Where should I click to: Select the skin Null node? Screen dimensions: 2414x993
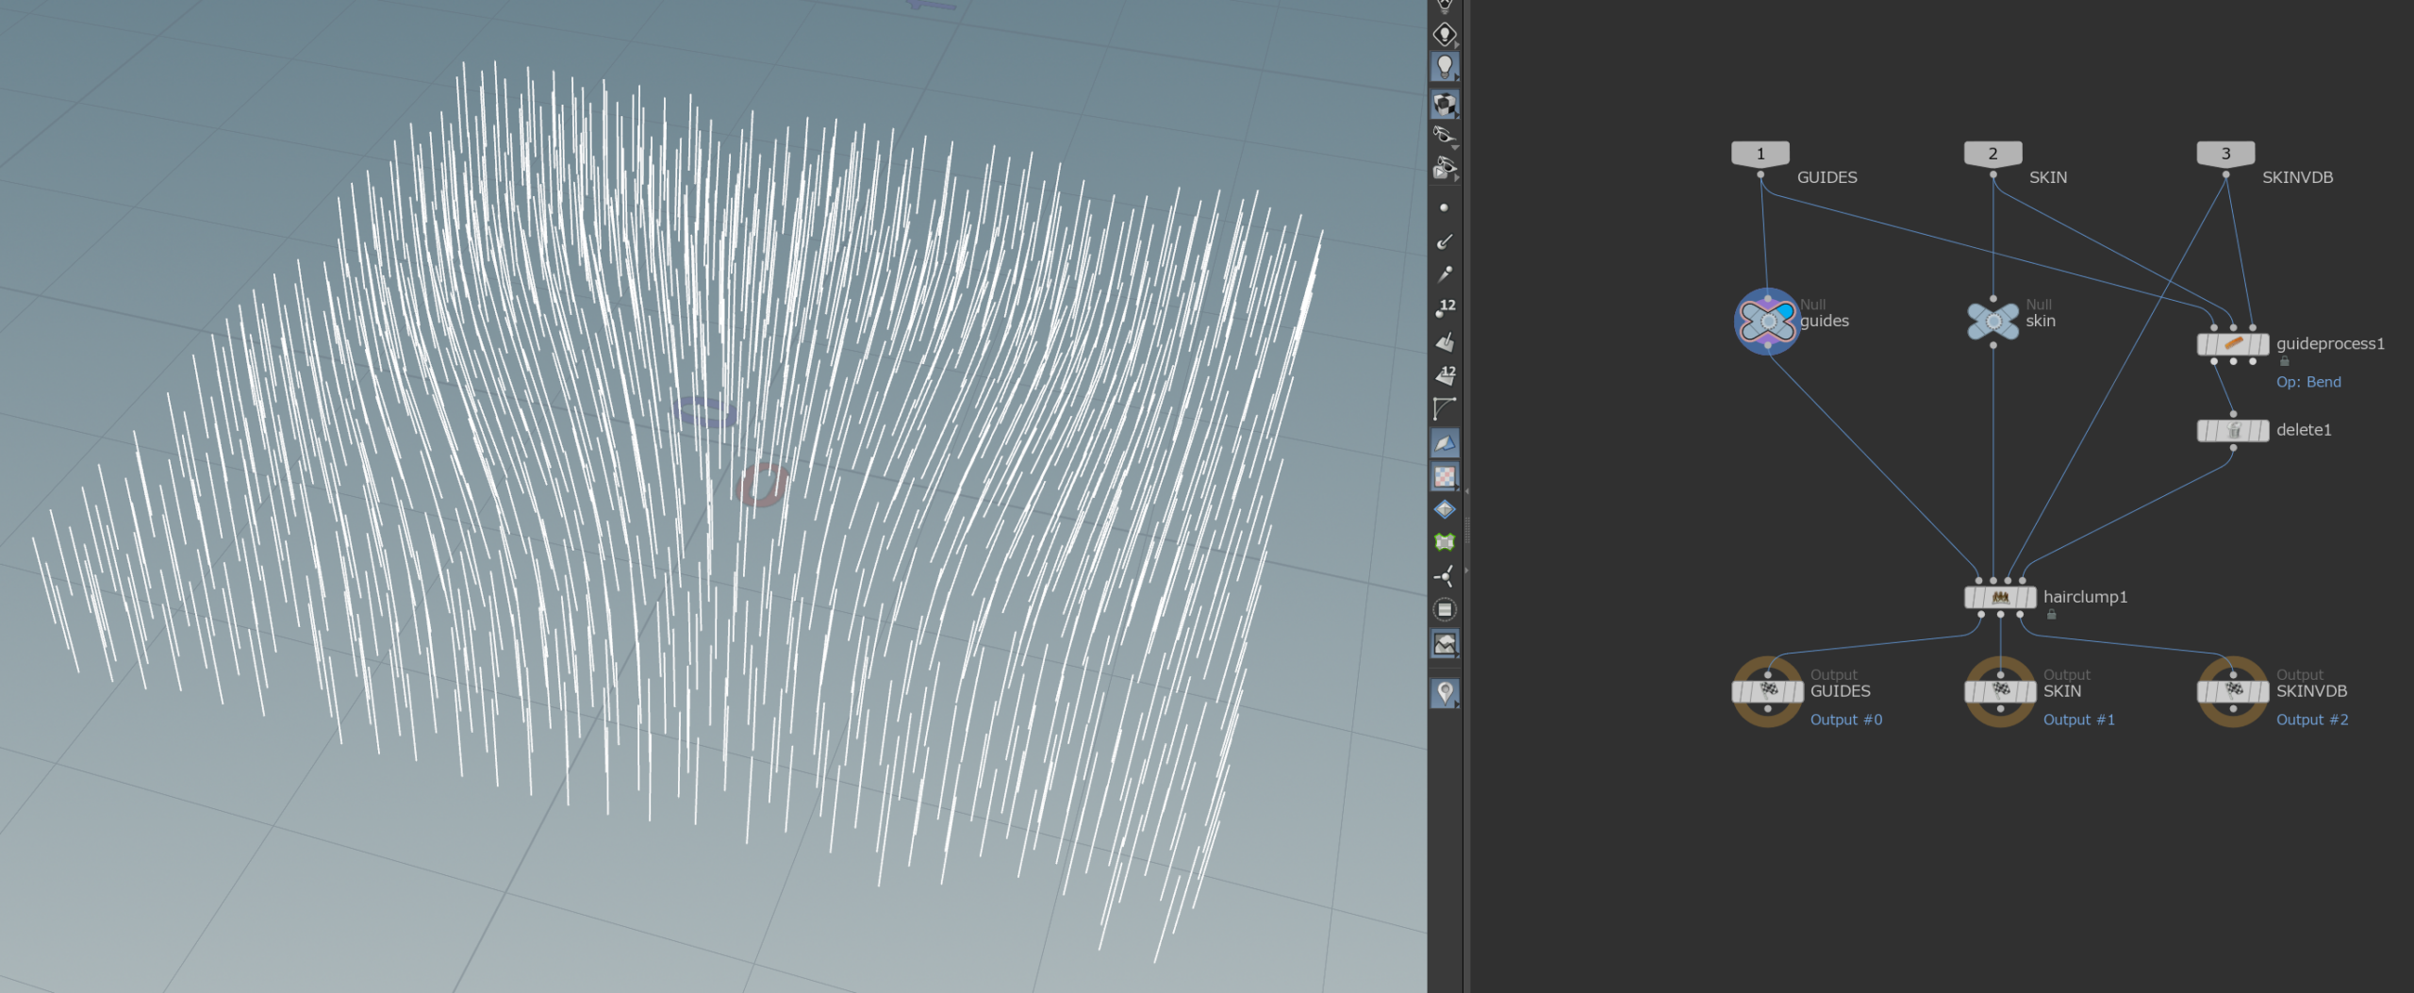(1992, 322)
